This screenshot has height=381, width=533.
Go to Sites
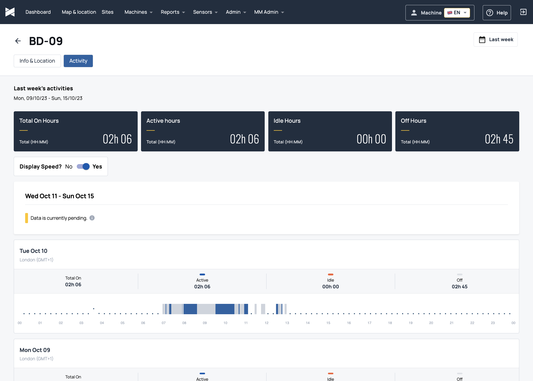click(x=108, y=12)
